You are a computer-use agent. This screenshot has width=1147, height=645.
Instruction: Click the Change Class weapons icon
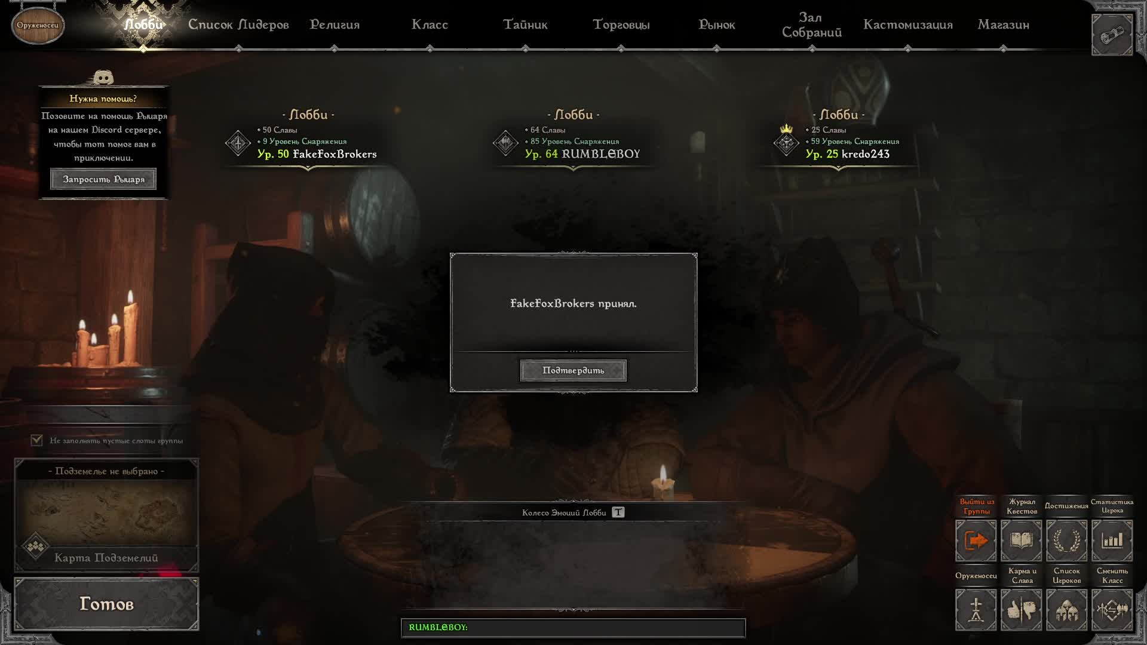1112,610
